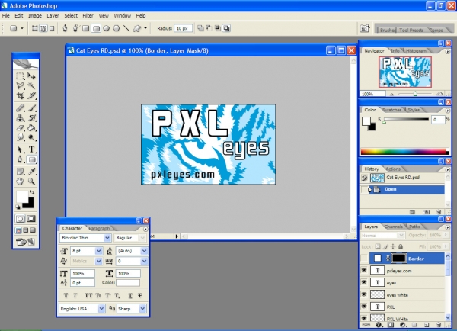The image size is (457, 331).
Task: Select the Brush tool in toolbox
Action: (31, 108)
